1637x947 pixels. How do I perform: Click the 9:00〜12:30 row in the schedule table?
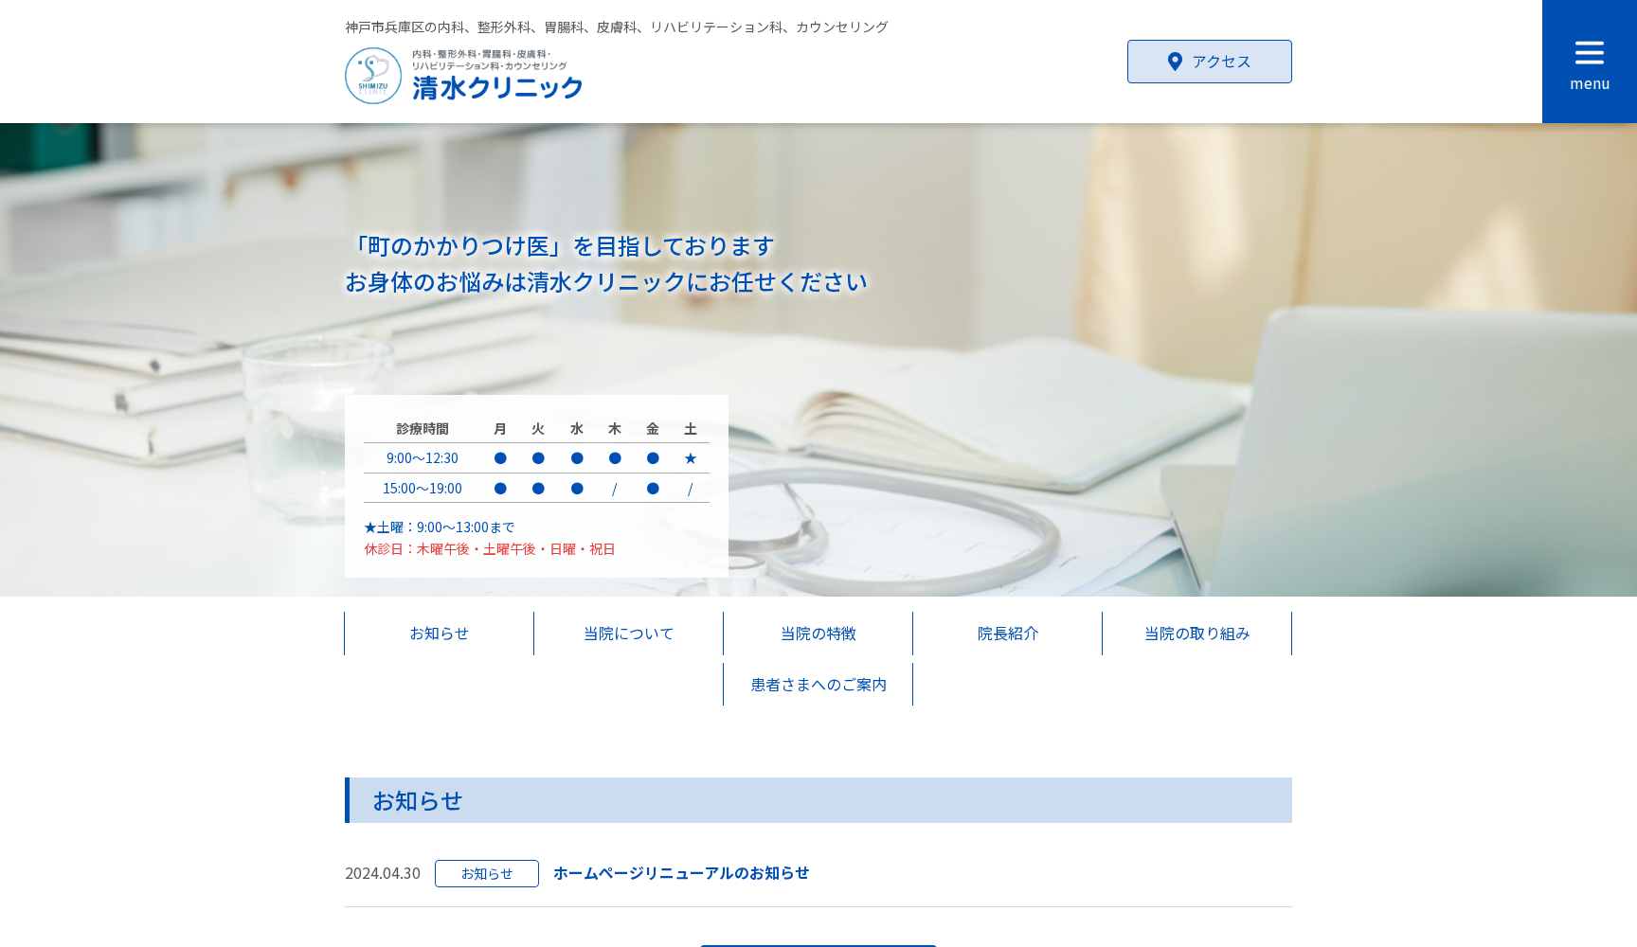423,458
